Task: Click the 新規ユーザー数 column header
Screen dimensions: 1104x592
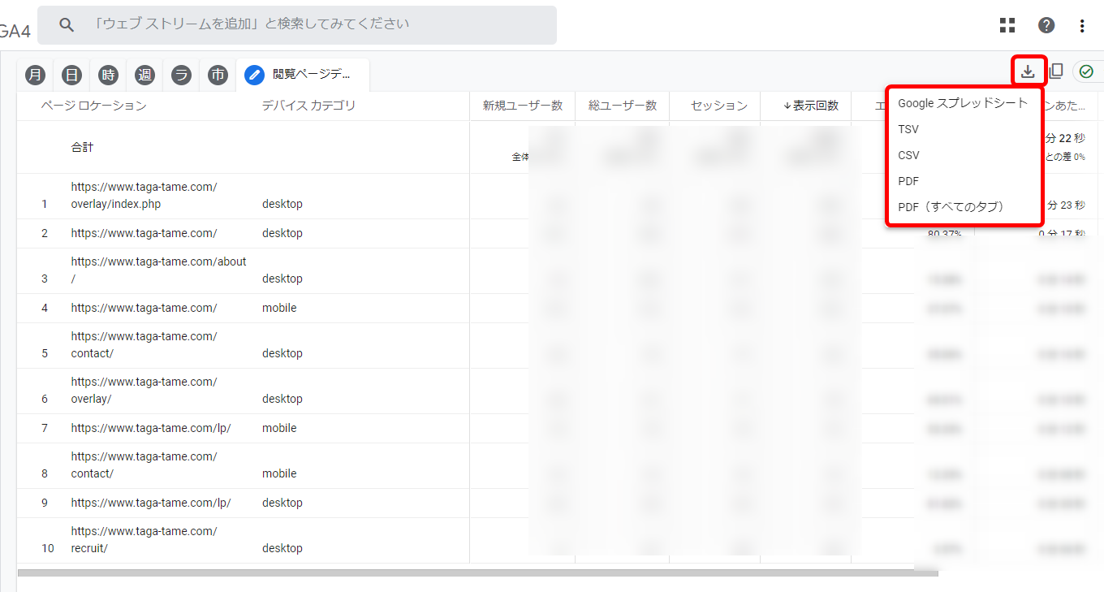Action: click(x=523, y=106)
